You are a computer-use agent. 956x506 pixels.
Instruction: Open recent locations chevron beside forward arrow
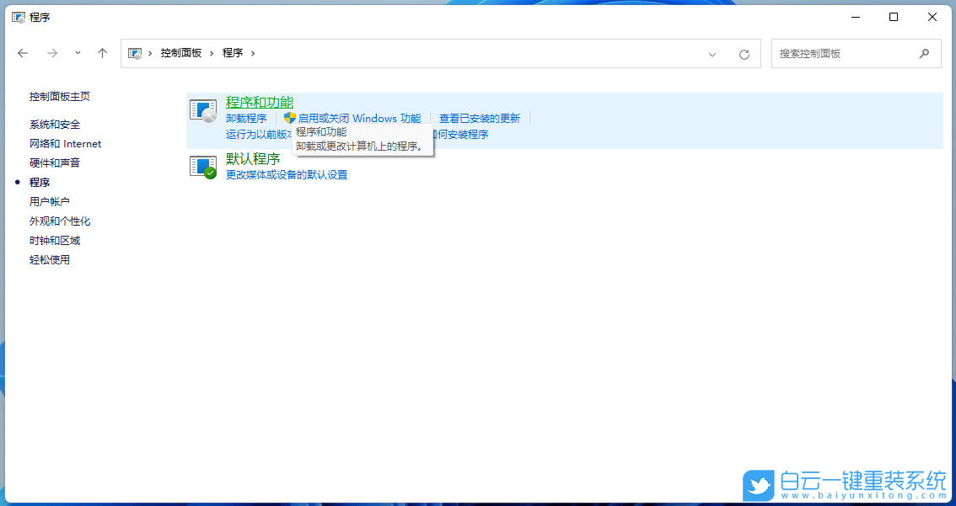pyautogui.click(x=77, y=53)
